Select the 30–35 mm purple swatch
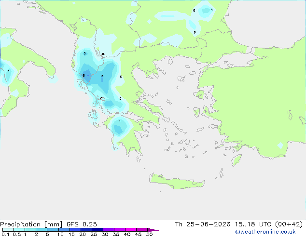306x236 pixels. (108, 230)
